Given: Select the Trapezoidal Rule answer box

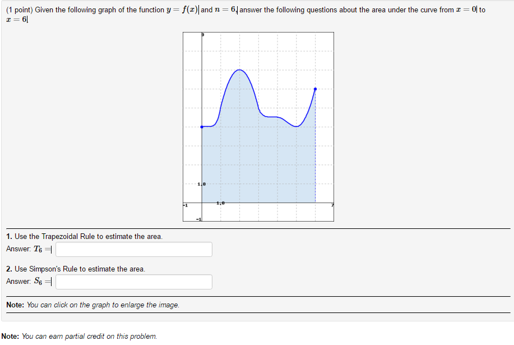Looking at the screenshot, I should [133, 249].
